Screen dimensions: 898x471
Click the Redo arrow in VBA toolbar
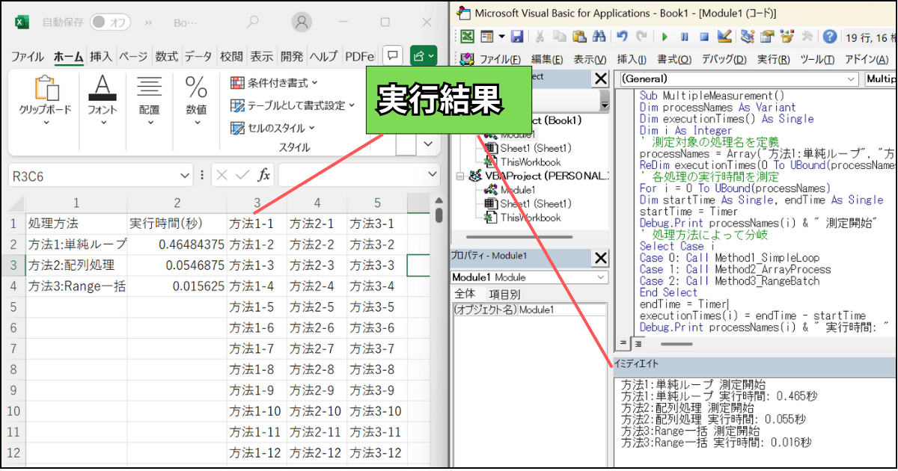[641, 36]
